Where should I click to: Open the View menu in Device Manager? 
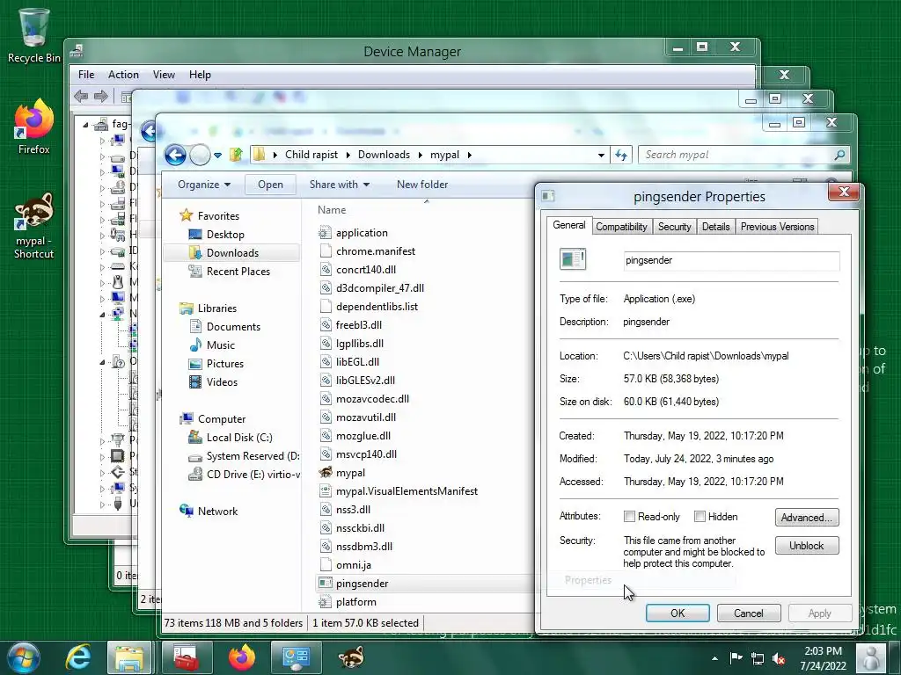tap(164, 75)
